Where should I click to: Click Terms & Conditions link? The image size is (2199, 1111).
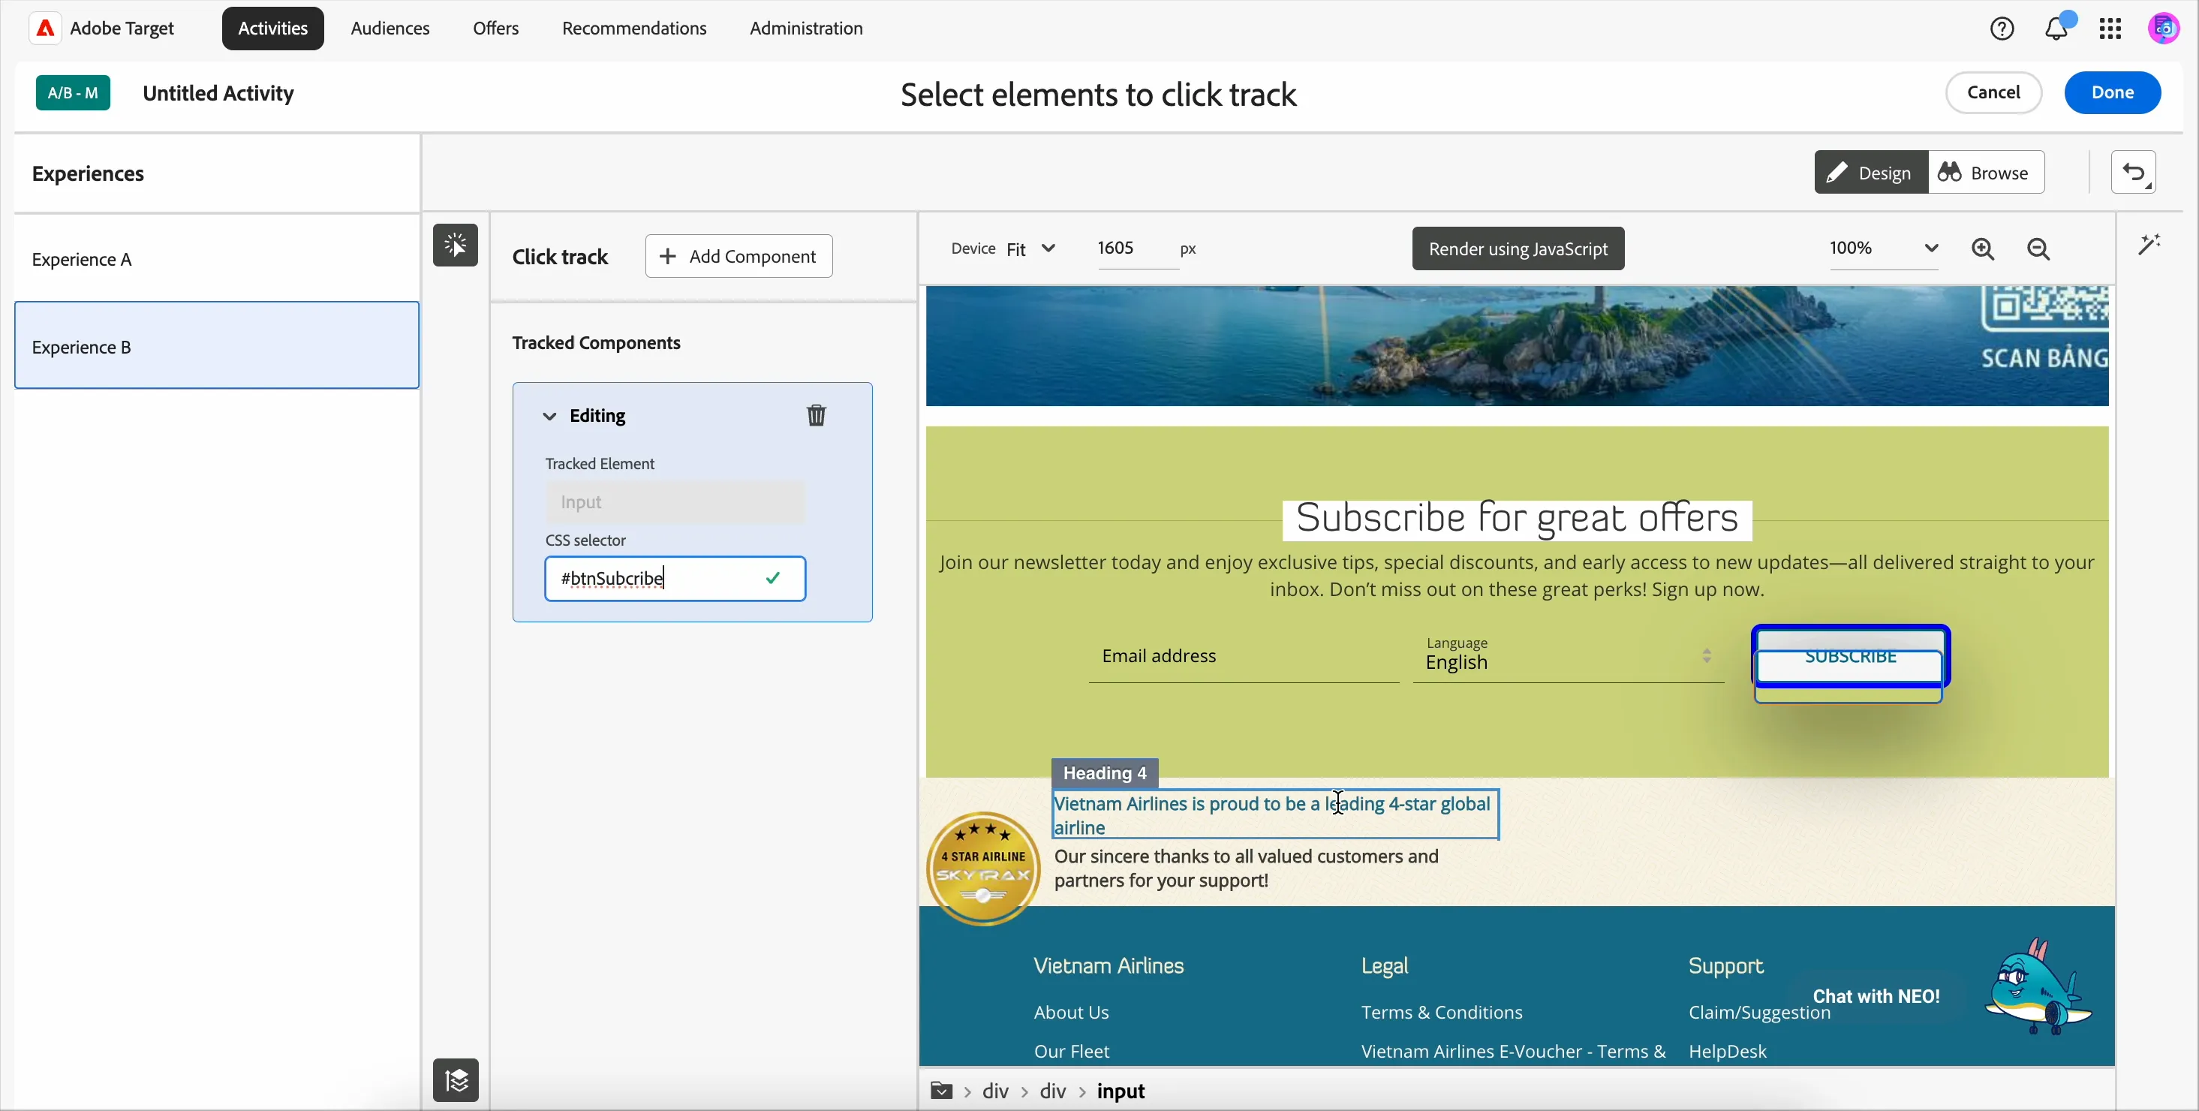(x=1442, y=1012)
